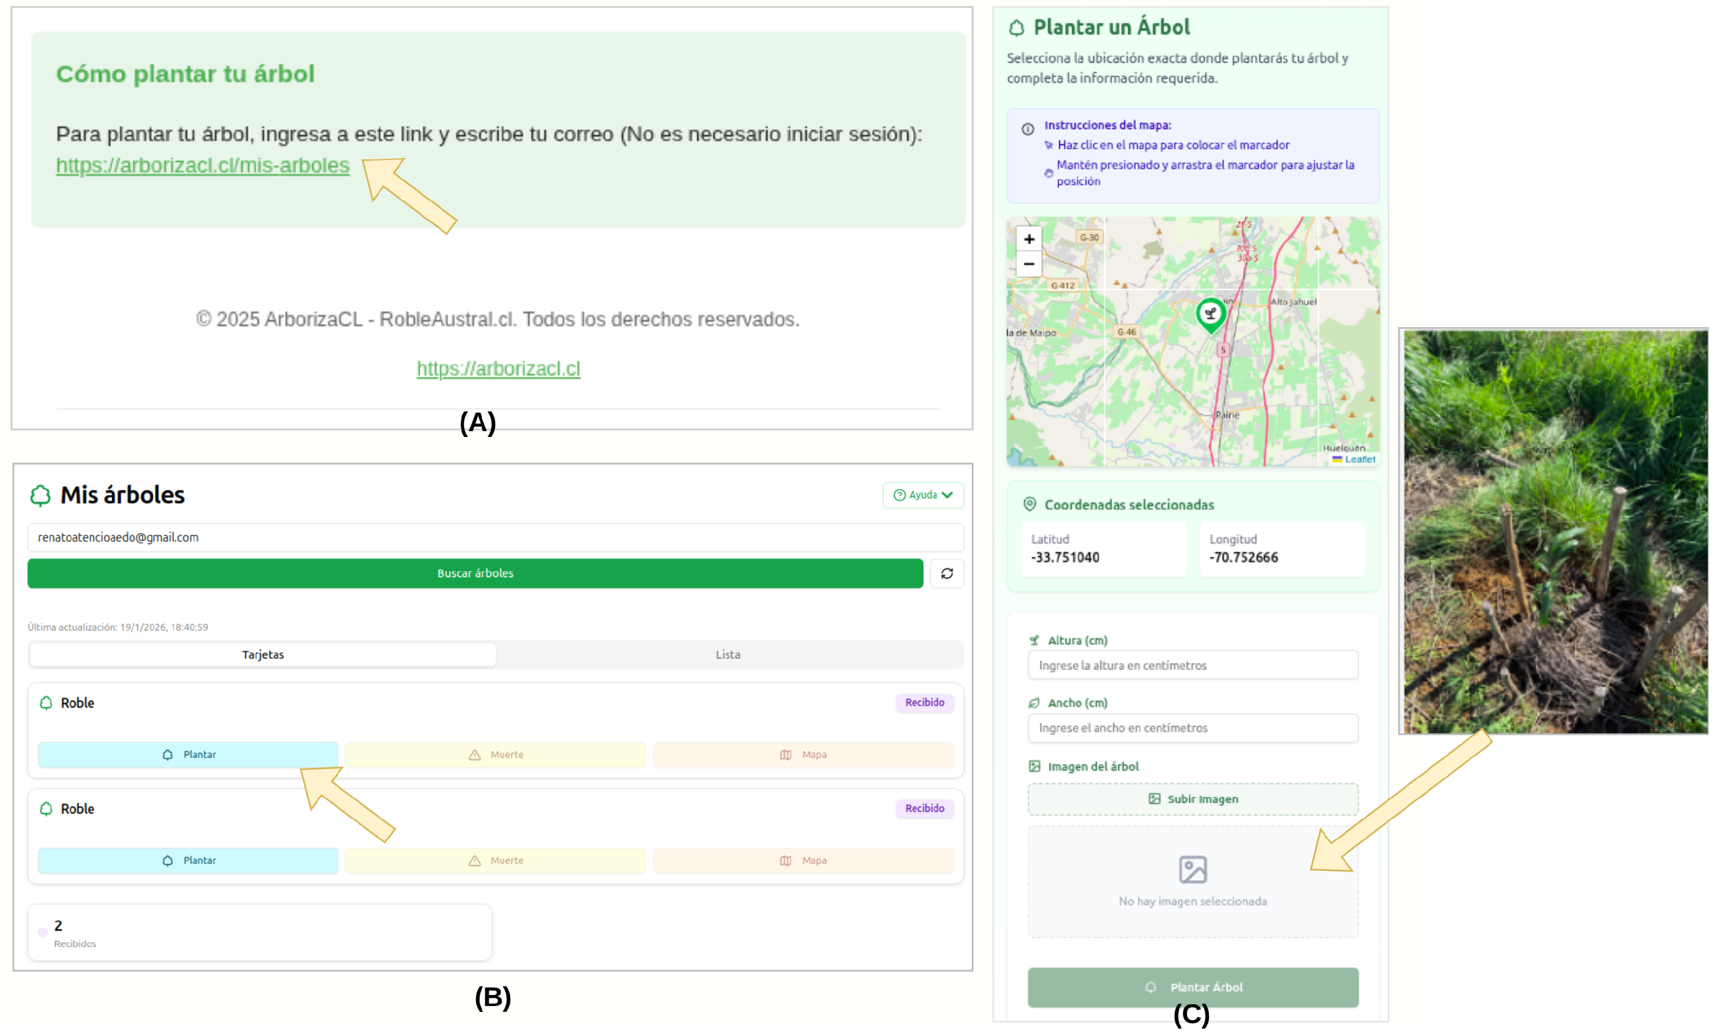Expand the Ayuda dropdown
This screenshot has height=1035, width=1718.
coord(922,495)
